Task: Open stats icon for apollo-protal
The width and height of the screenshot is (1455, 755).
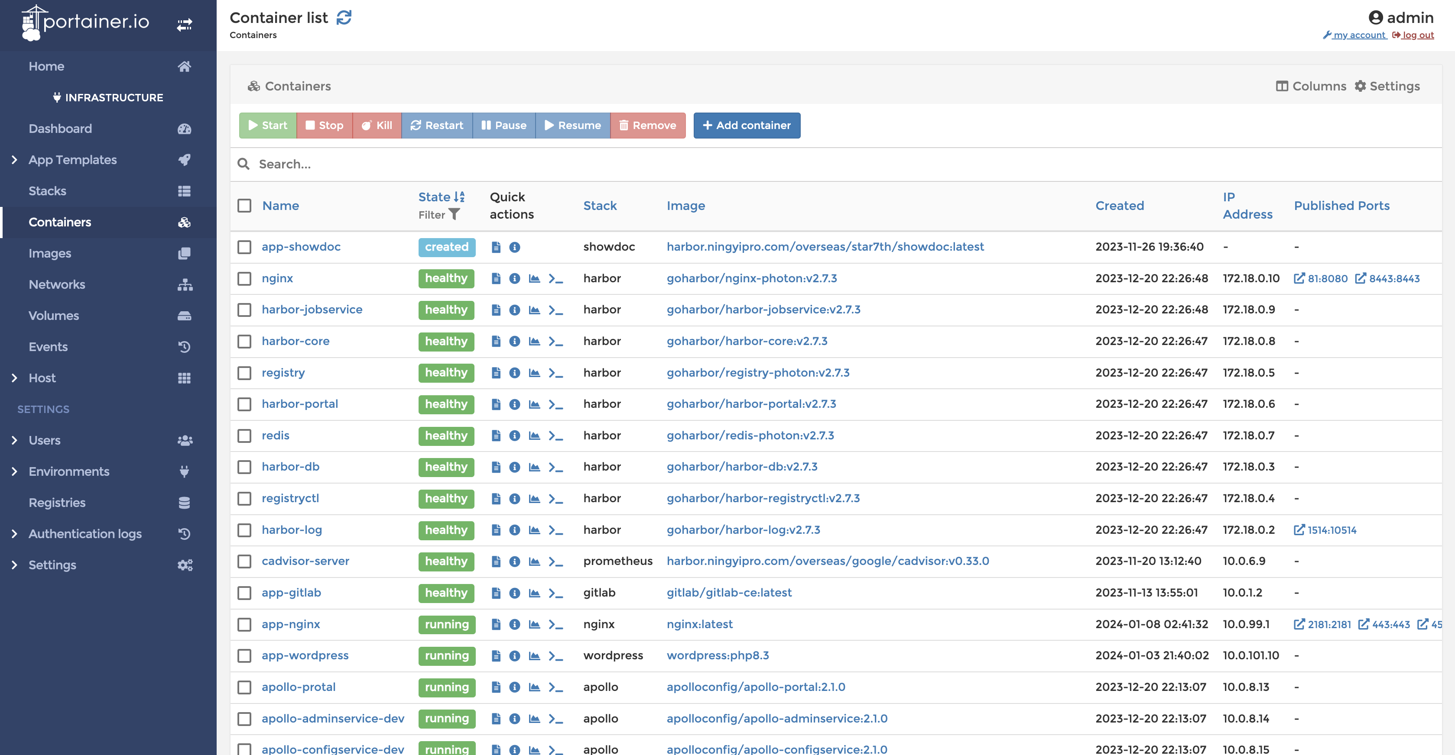Action: [534, 687]
